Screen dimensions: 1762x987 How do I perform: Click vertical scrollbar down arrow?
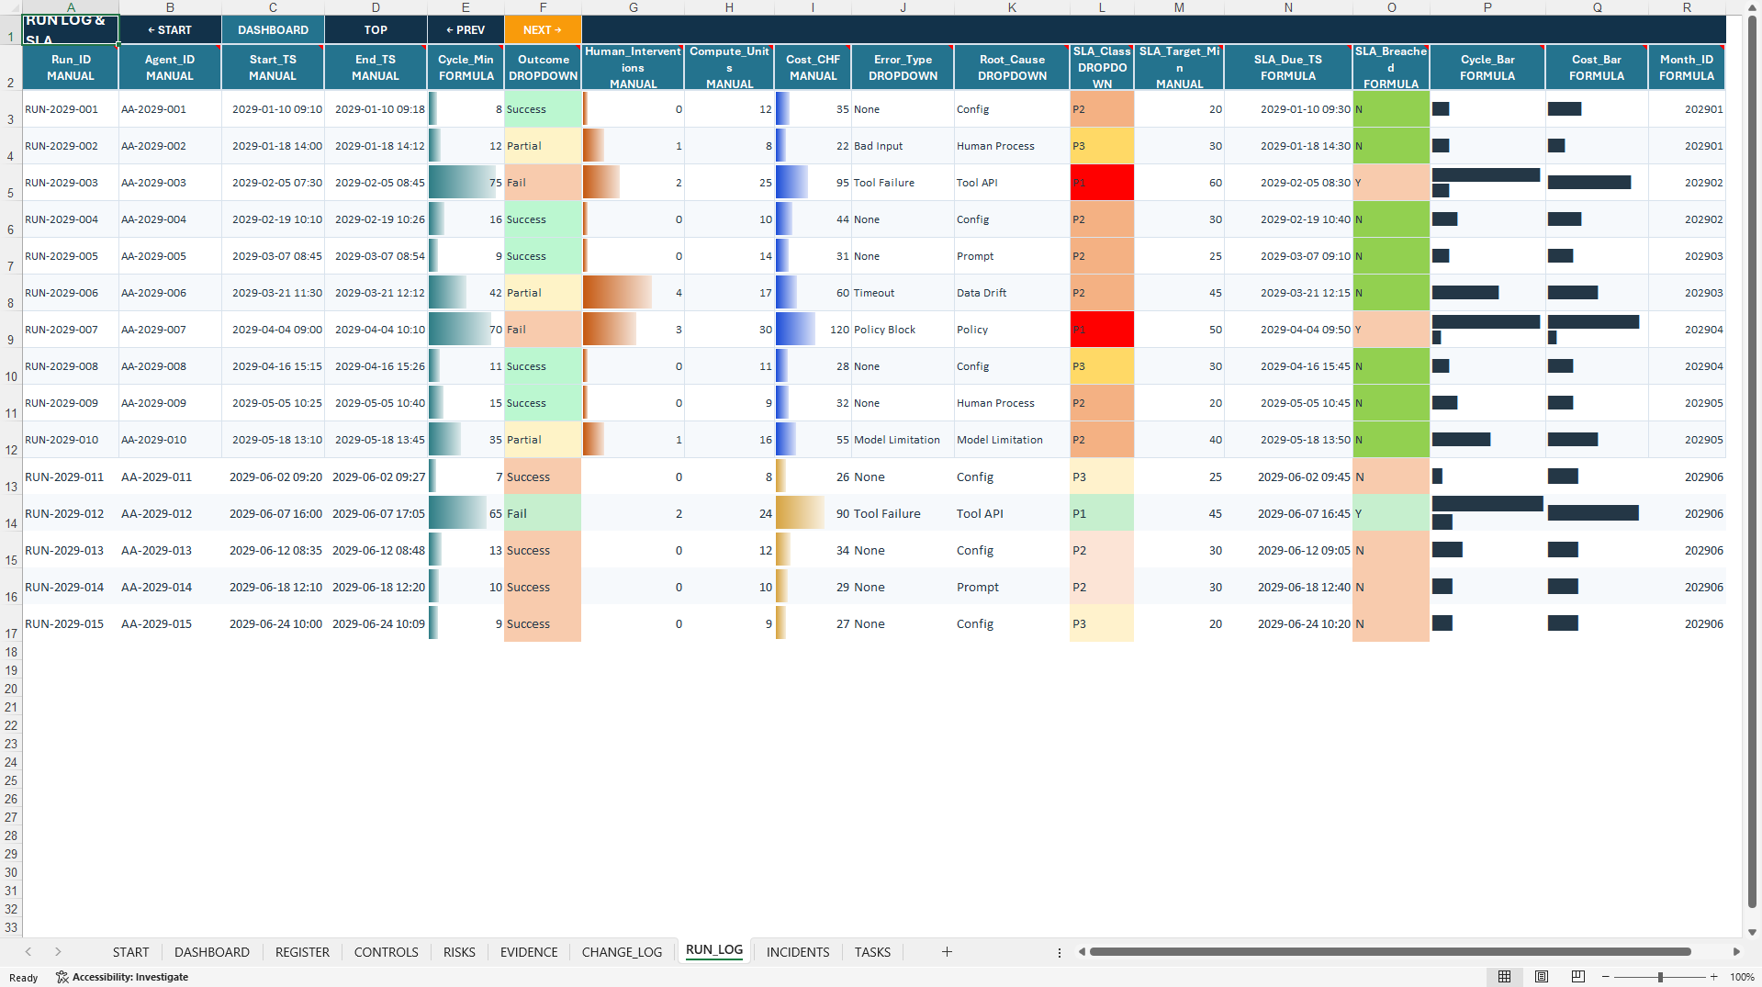[1753, 932]
